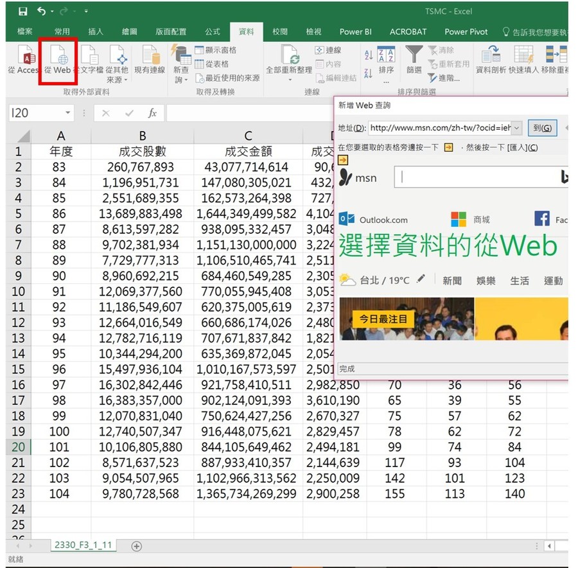The height and width of the screenshot is (568, 578).
Task: Customize the Quick Access Toolbar dropdown
Action: pos(86,12)
